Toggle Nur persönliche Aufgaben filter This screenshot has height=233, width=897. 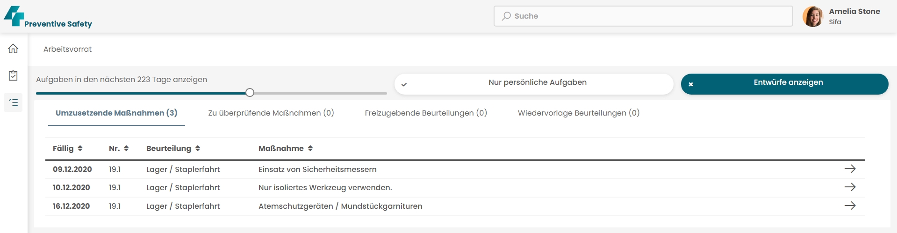(534, 84)
